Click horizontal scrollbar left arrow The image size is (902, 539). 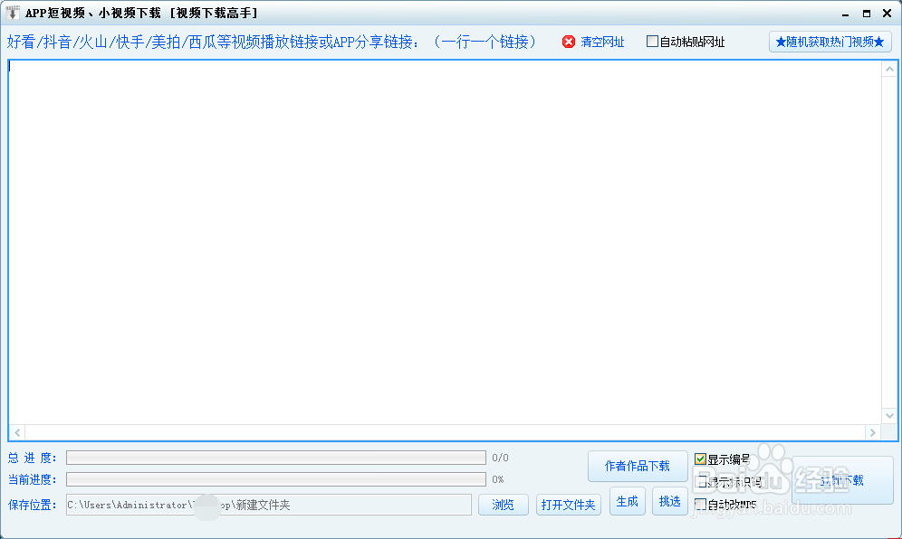17,432
